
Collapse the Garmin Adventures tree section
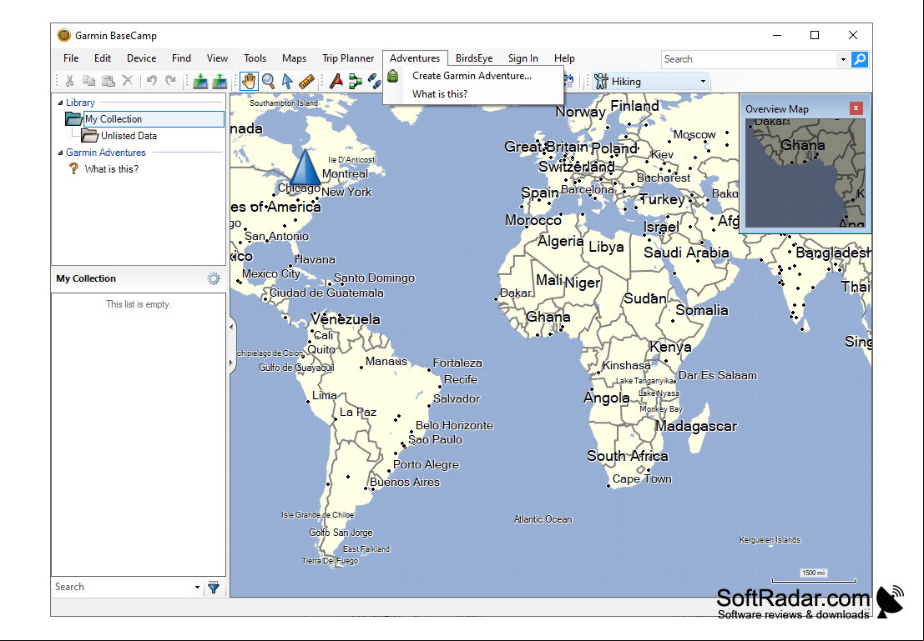click(x=59, y=153)
